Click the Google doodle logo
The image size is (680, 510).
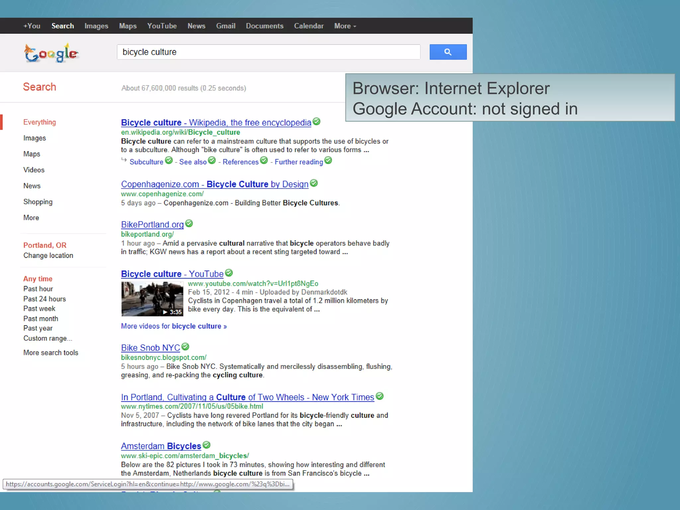click(51, 53)
